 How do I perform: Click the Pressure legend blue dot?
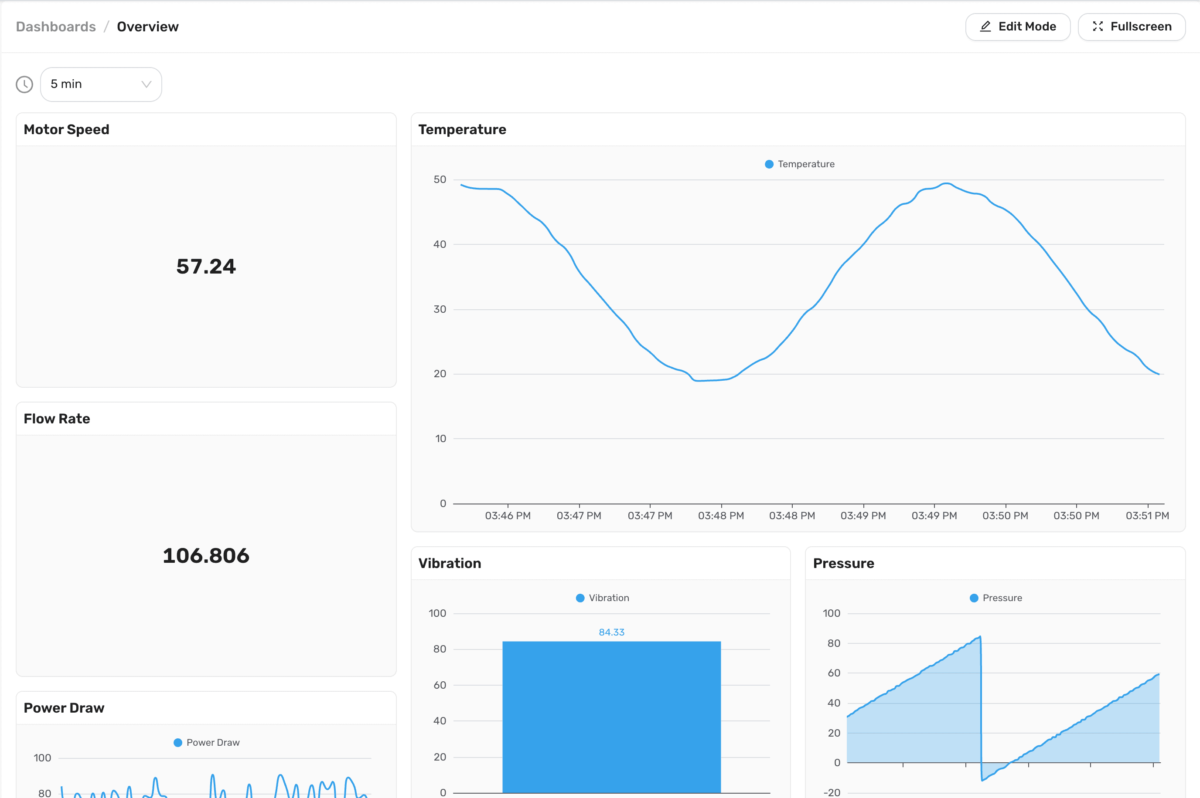click(x=973, y=598)
